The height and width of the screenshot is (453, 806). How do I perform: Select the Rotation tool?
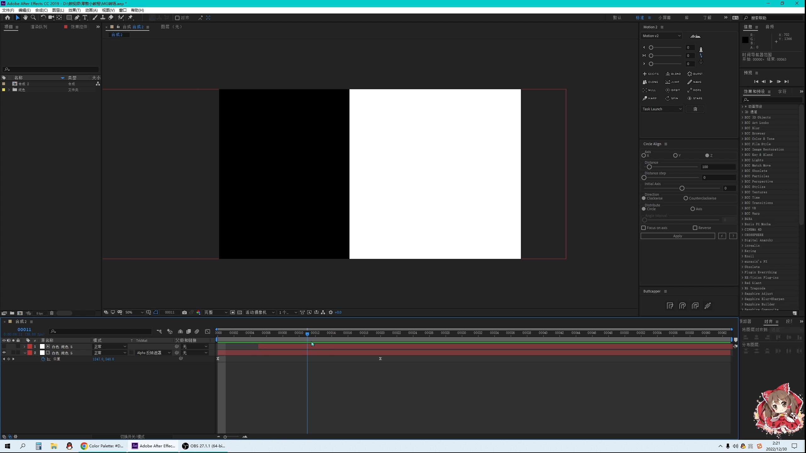pyautogui.click(x=43, y=18)
